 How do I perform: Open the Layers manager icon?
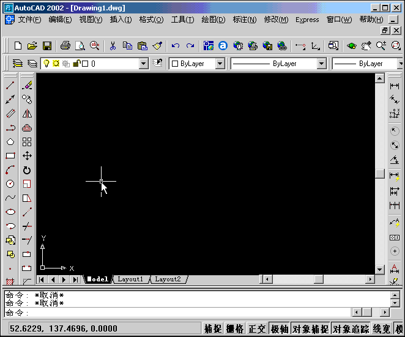(x=18, y=64)
